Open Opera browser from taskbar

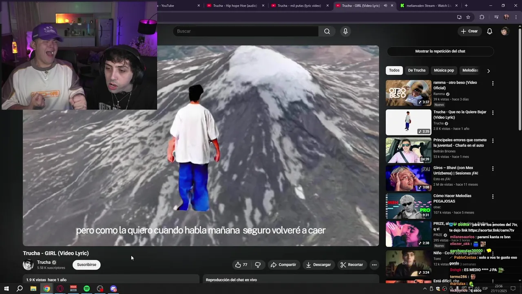click(60, 289)
